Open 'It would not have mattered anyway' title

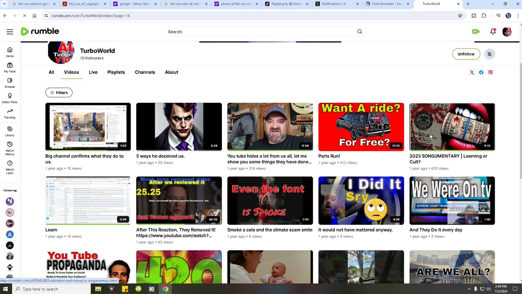(356, 230)
